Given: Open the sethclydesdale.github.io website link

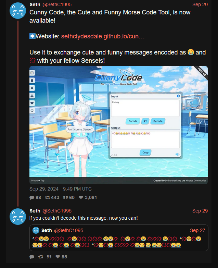Looking at the screenshot, I should coord(103,36).
